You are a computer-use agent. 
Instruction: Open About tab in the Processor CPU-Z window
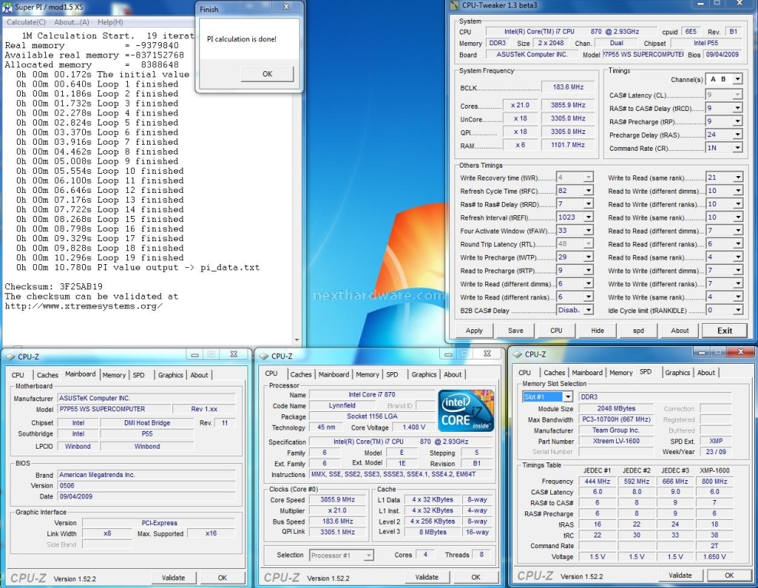[452, 374]
